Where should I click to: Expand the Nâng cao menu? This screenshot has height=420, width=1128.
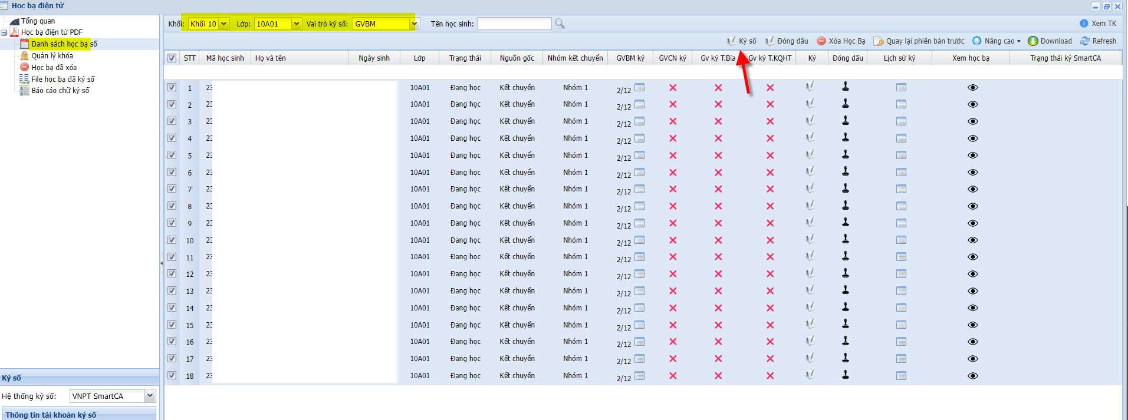997,41
